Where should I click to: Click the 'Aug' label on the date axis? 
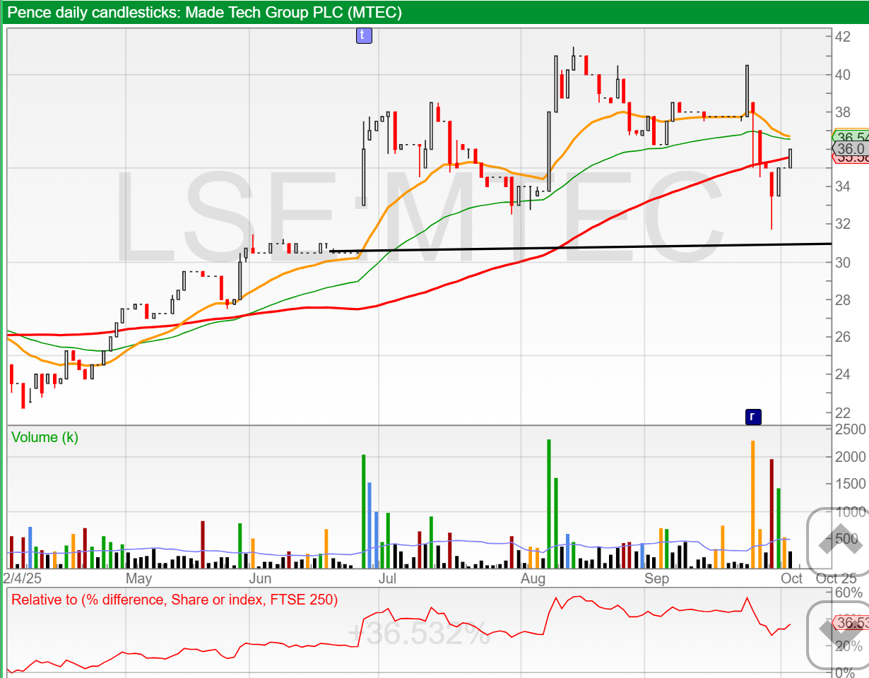click(x=533, y=579)
